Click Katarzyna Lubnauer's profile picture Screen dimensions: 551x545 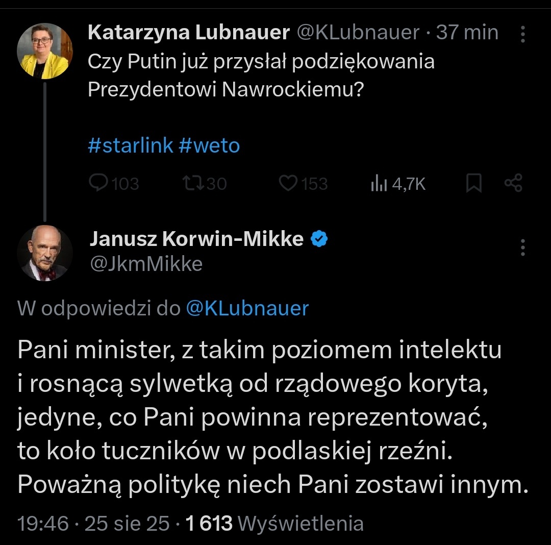pyautogui.click(x=45, y=51)
